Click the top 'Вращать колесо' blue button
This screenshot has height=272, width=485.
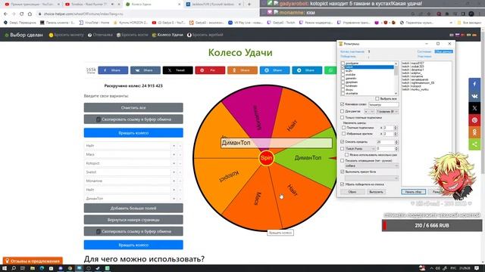click(x=133, y=133)
